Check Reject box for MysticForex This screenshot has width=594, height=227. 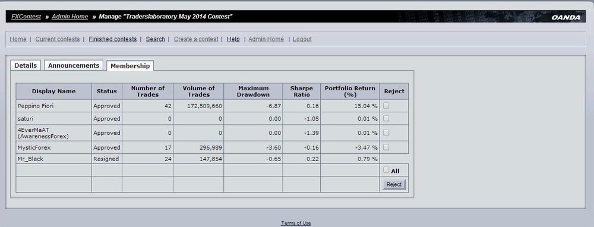pos(386,147)
